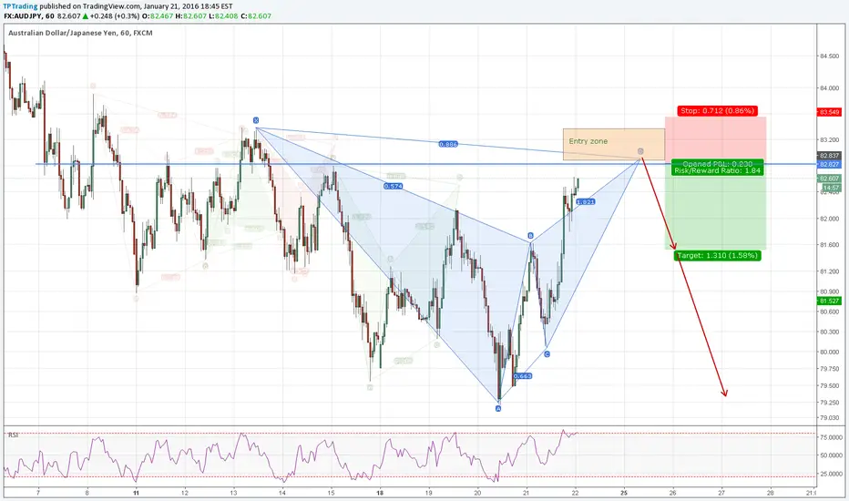Click date 20 on the time axis
The width and height of the screenshot is (849, 501).
coord(477,493)
